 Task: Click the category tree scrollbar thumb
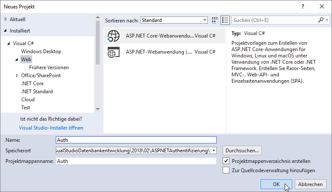98,42
